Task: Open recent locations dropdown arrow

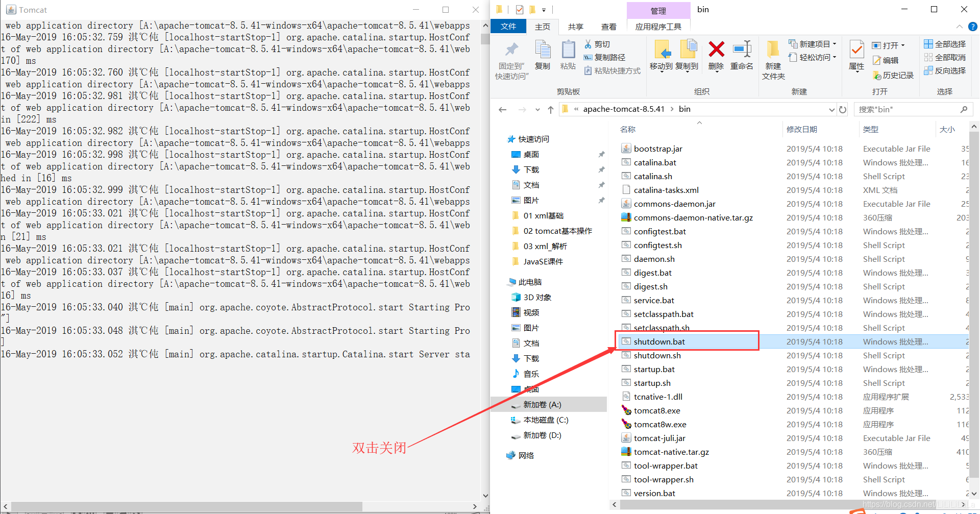Action: [537, 110]
